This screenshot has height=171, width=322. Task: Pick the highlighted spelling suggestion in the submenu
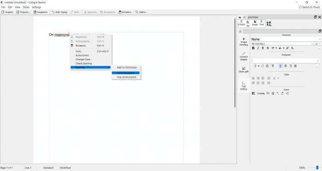click(x=126, y=73)
